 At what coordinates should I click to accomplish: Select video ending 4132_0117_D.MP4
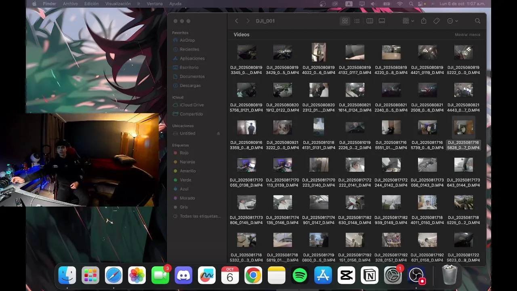click(x=355, y=52)
